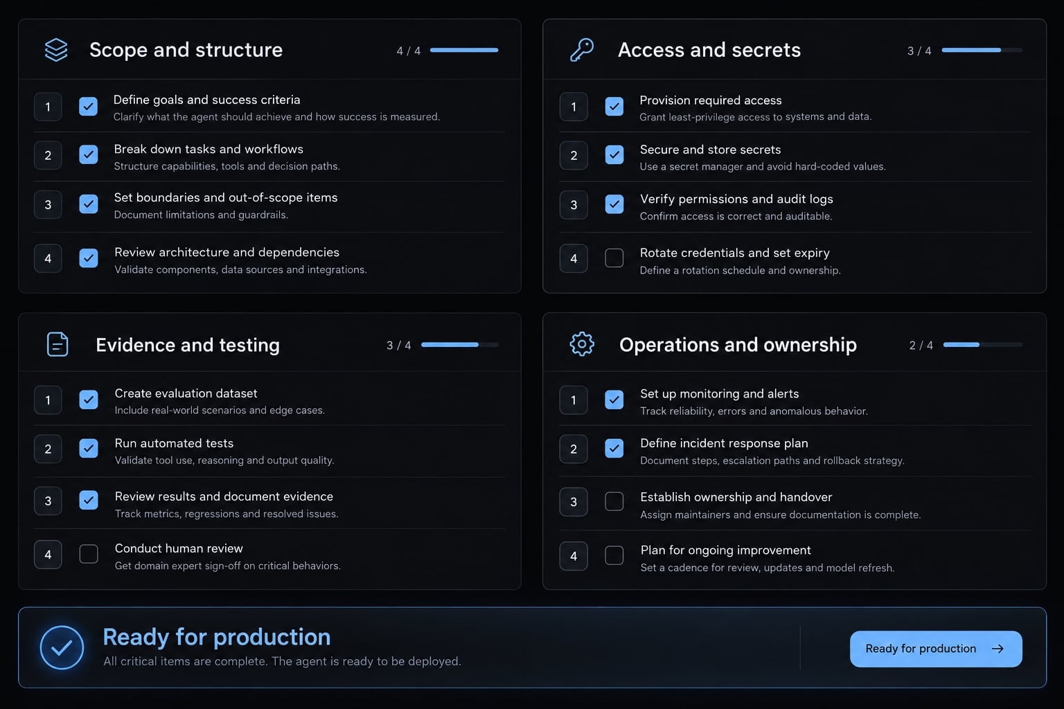Viewport: 1064px width, 709px height.
Task: Click step number 3 beside Set boundaries
Action: [48, 204]
